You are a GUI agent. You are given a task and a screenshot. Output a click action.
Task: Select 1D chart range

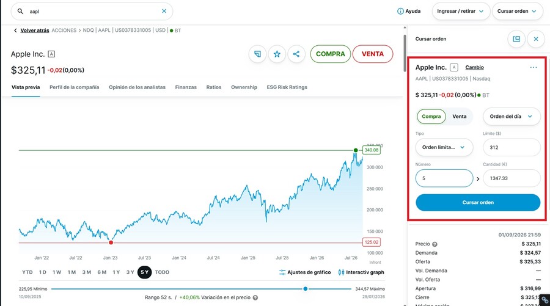tap(42, 272)
